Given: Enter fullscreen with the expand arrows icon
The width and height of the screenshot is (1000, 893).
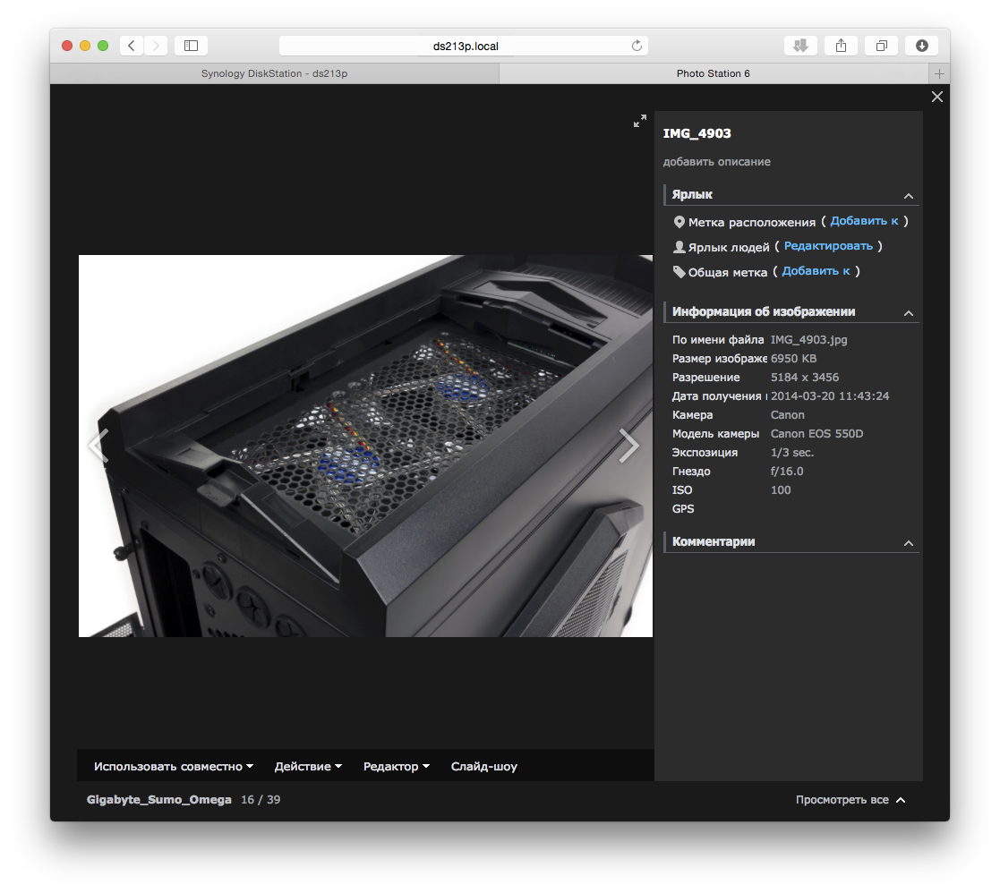Looking at the screenshot, I should tap(640, 121).
